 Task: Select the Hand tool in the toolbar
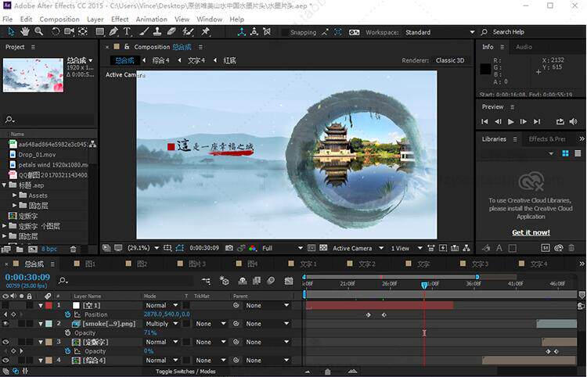pyautogui.click(x=25, y=32)
